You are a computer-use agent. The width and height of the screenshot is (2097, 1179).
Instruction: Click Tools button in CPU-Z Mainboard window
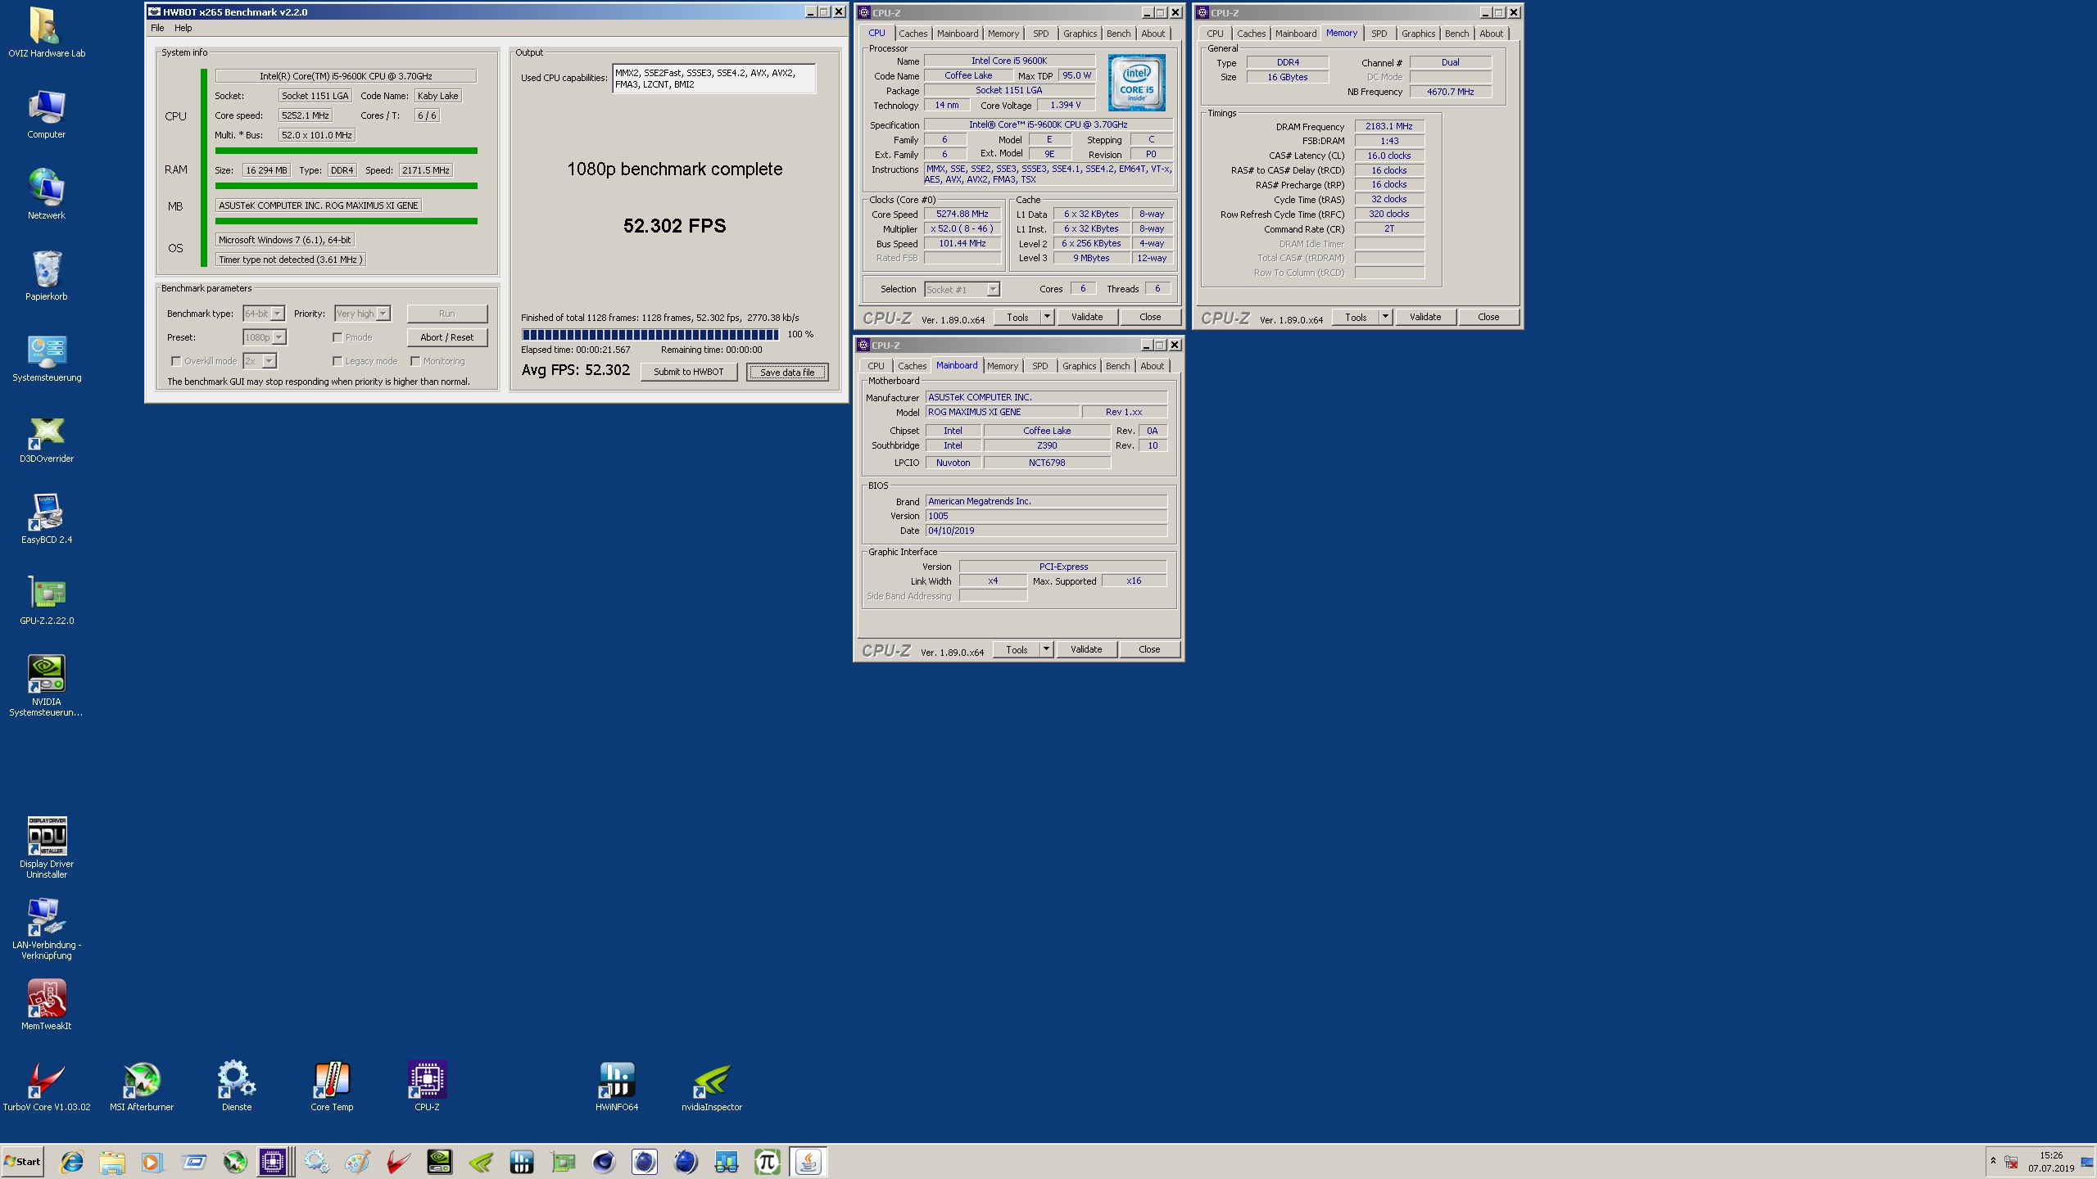click(x=1017, y=649)
